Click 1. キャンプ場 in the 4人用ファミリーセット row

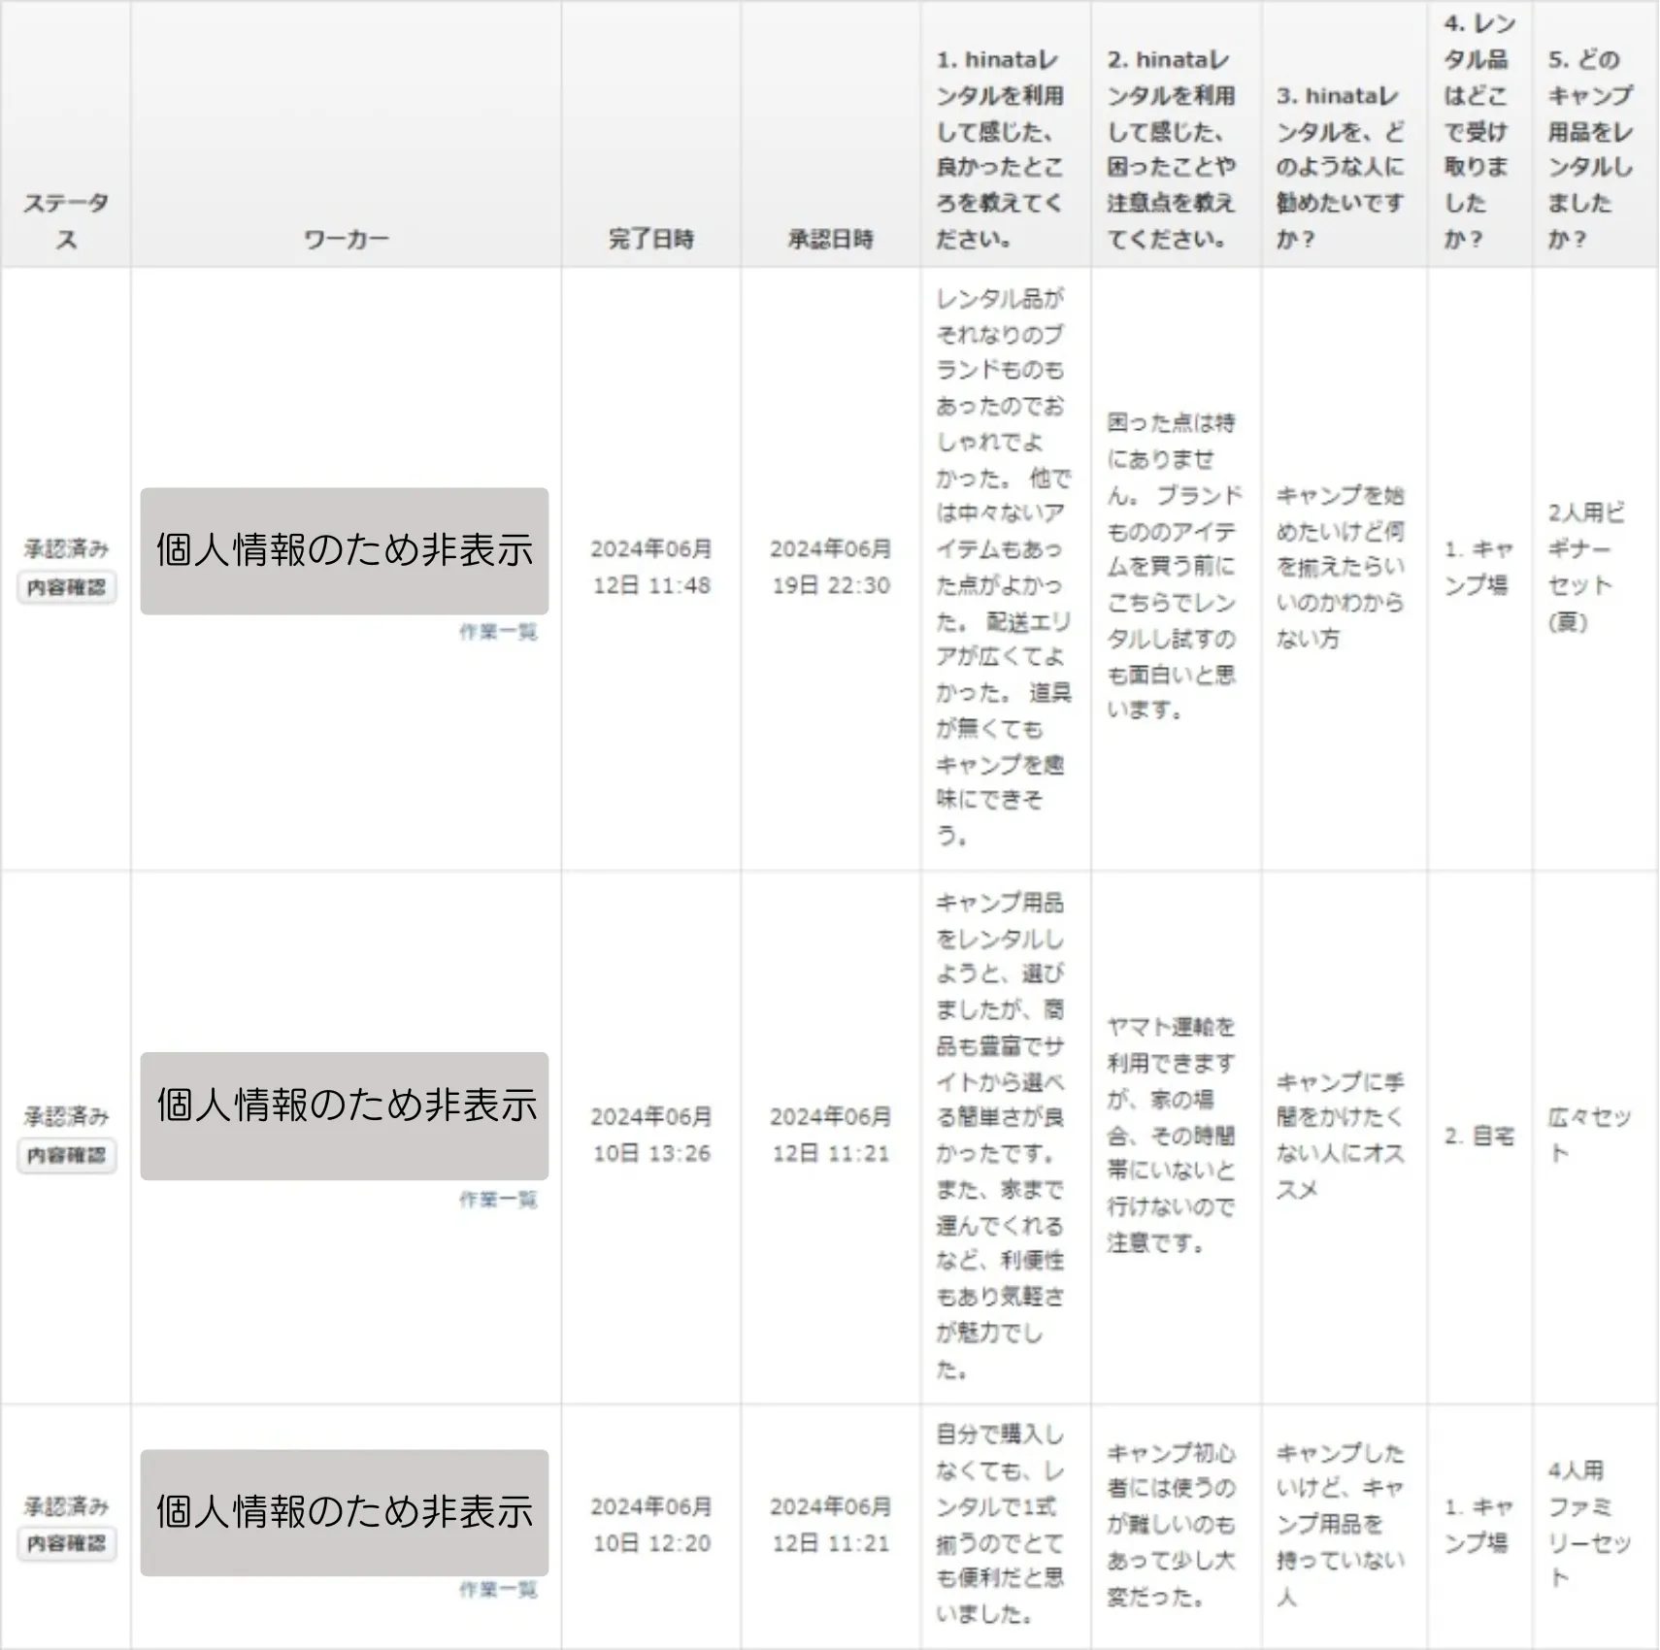(x=1478, y=1525)
